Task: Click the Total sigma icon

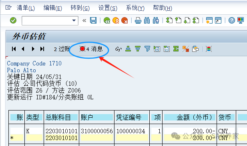Action: tap(176, 49)
